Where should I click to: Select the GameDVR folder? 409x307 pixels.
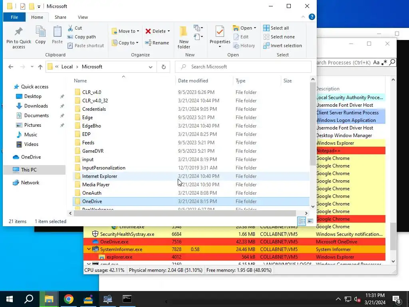[191, 151]
